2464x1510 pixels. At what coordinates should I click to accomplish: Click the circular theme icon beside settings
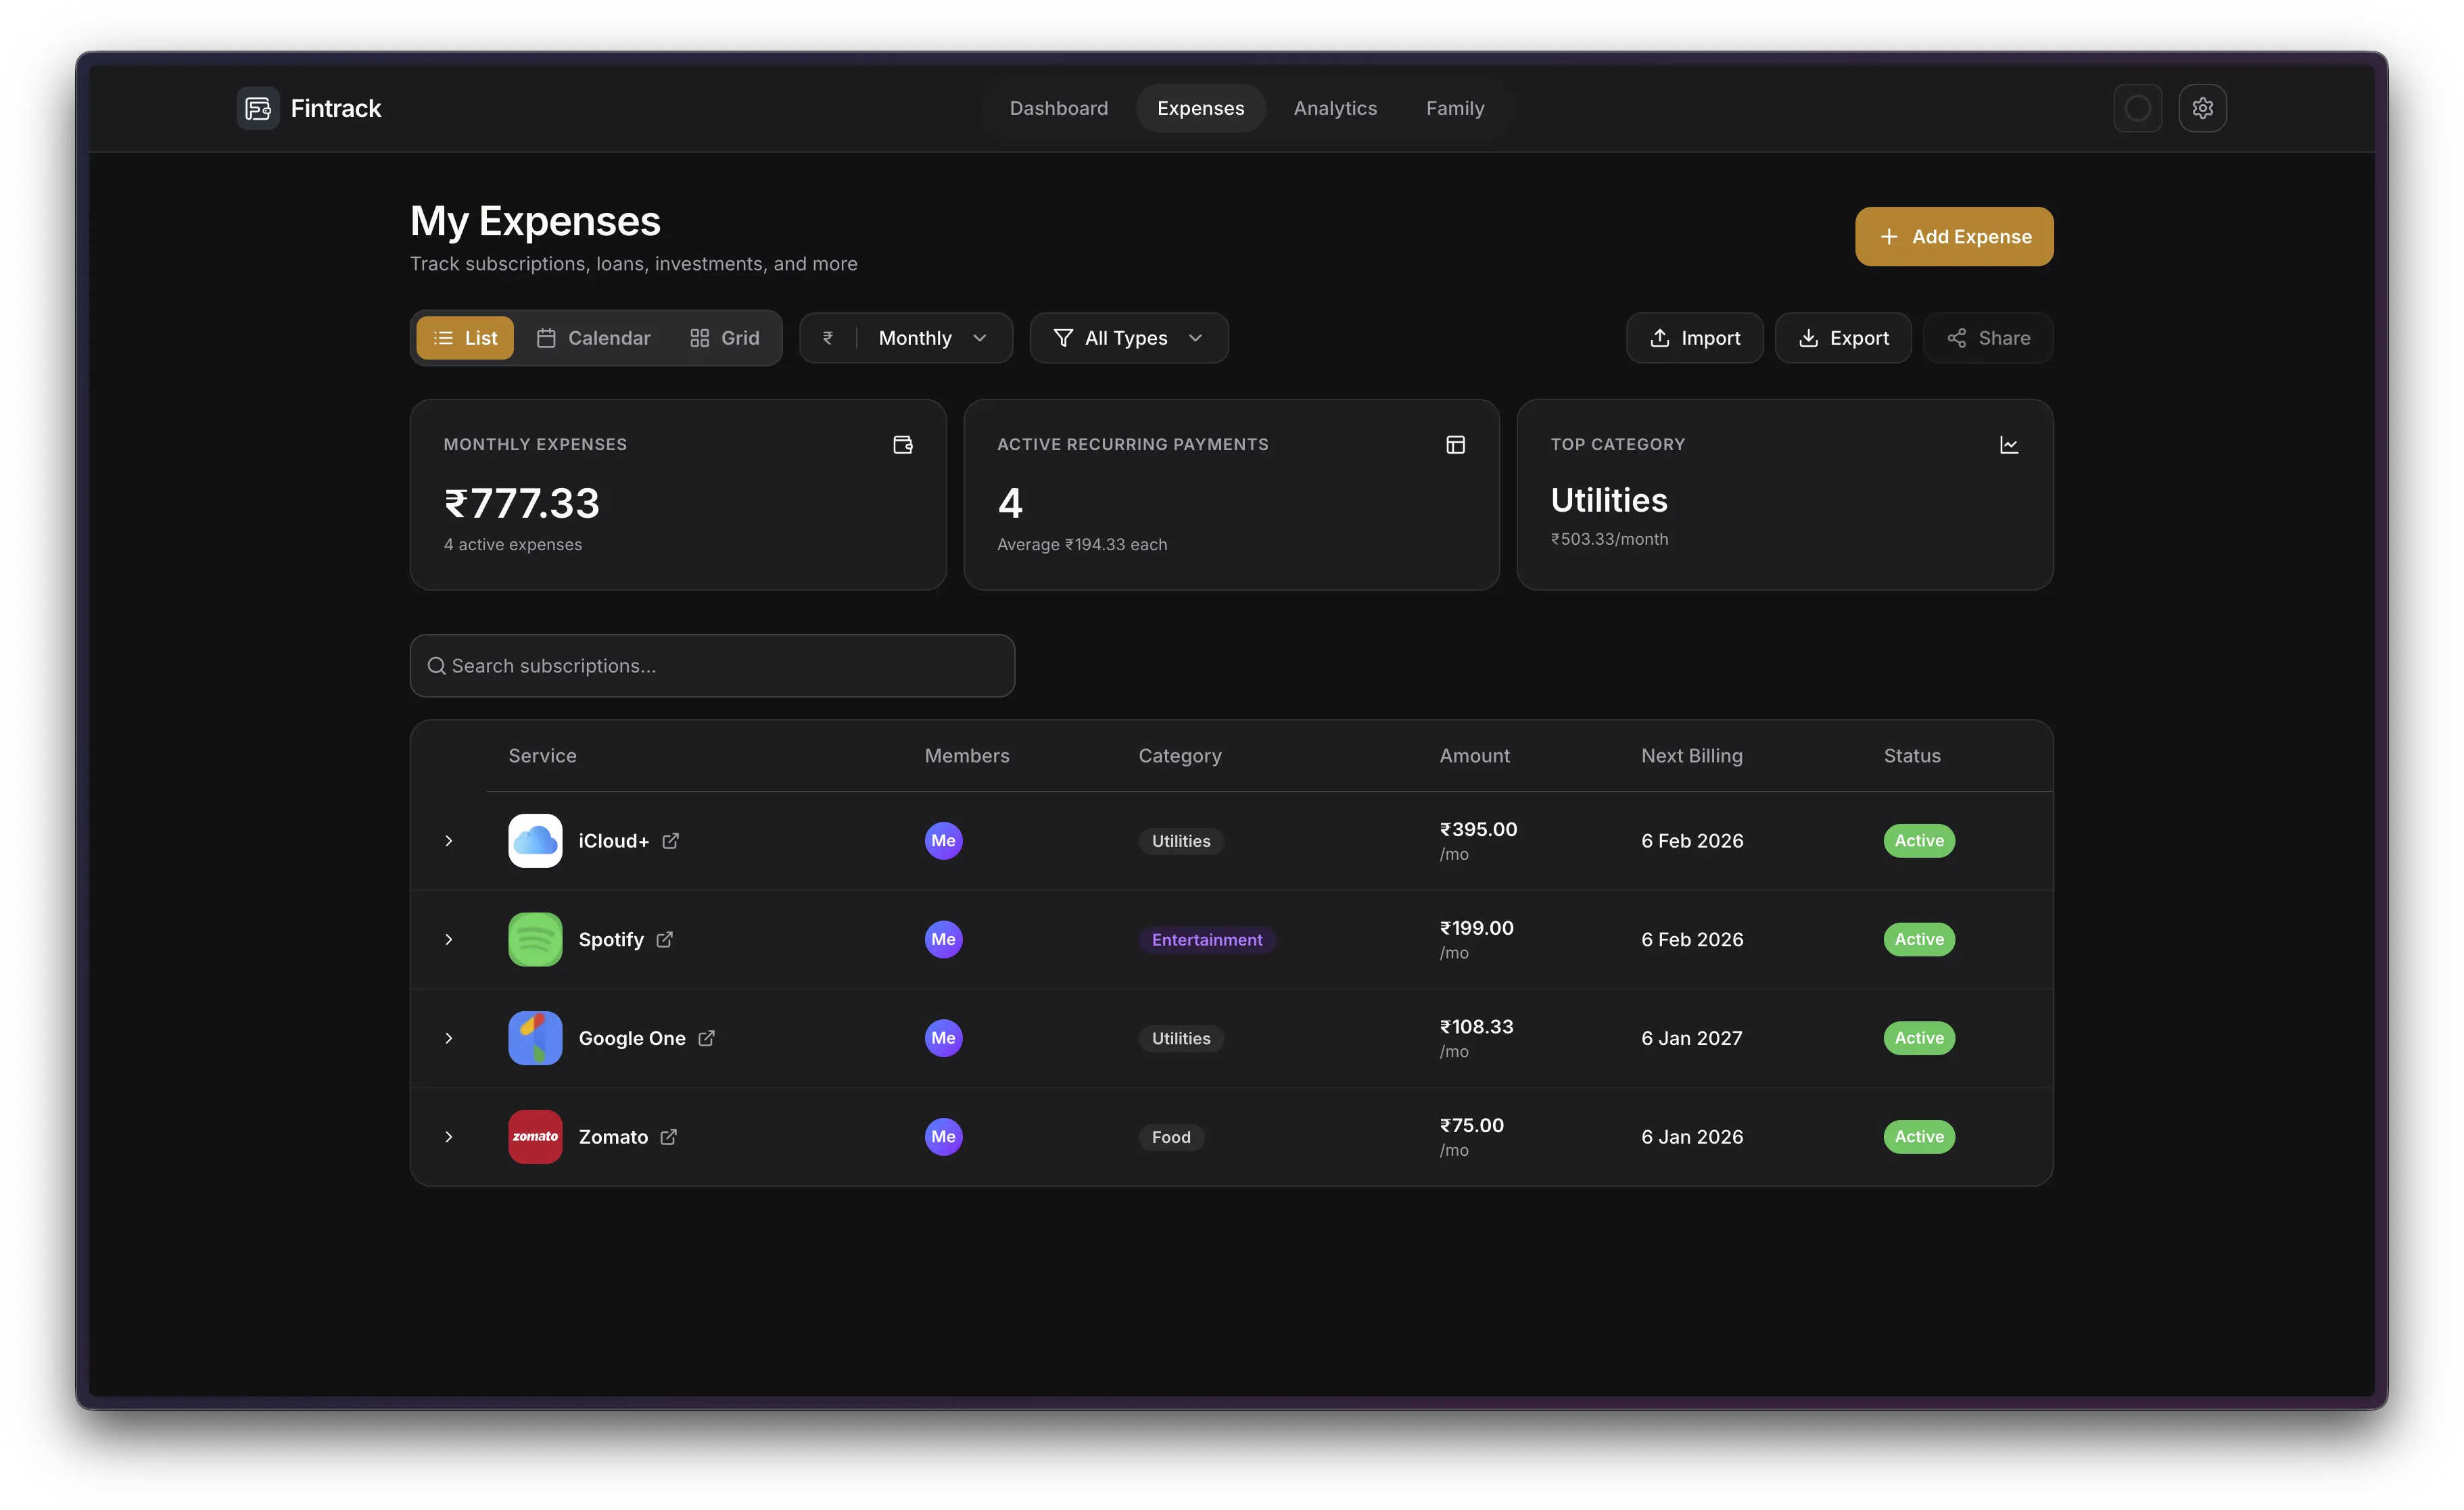coord(2137,108)
